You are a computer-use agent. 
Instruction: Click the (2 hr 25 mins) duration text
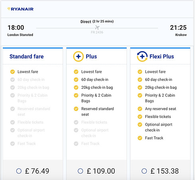tap(103, 21)
